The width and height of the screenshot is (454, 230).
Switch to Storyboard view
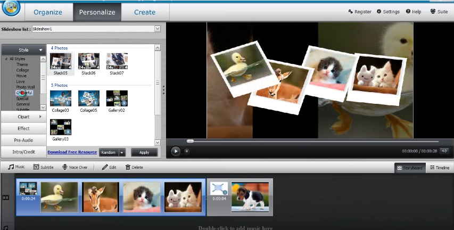[410, 168]
